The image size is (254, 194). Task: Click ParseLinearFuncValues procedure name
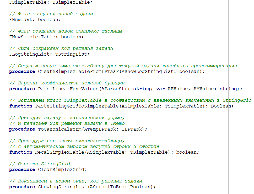(x=68, y=89)
